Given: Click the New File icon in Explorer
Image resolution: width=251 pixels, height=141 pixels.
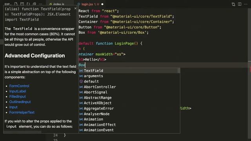Looking at the screenshot, I should [16, 4].
